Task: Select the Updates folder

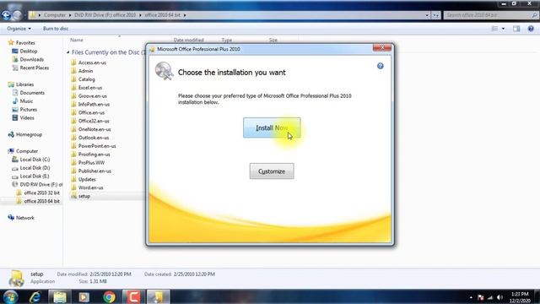Action: point(87,179)
